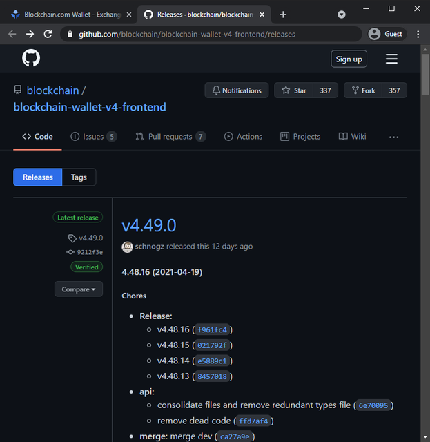Click the Notifications bell button
The image size is (430, 442).
pos(236,90)
